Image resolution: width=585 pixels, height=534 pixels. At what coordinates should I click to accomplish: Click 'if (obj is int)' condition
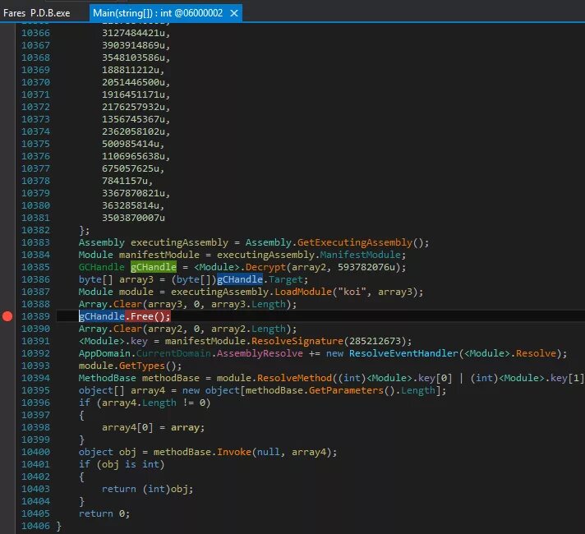(x=122, y=464)
